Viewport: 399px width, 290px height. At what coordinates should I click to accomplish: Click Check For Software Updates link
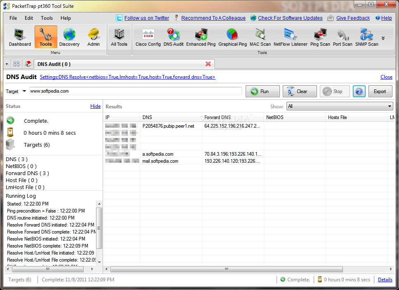290,18
